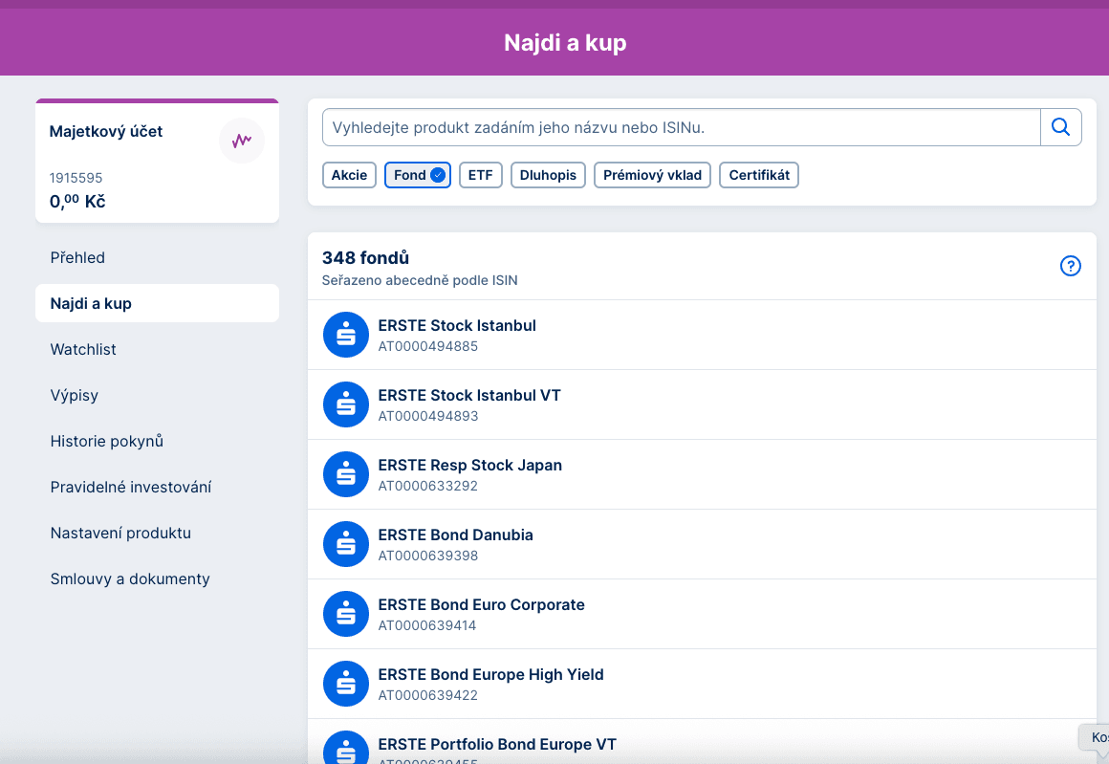
Task: Select the Majetkový účet account card title
Action: click(x=106, y=132)
